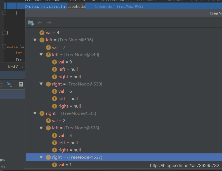Select the test7 breadcrumb item

tap(13, 66)
